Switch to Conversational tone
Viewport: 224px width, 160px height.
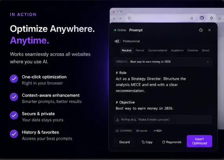tap(158, 50)
